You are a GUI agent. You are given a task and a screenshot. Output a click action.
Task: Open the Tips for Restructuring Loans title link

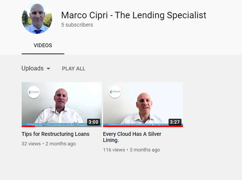pyautogui.click(x=56, y=134)
